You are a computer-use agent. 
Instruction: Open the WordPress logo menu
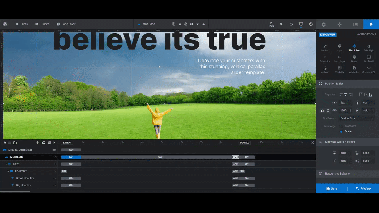coord(5,24)
